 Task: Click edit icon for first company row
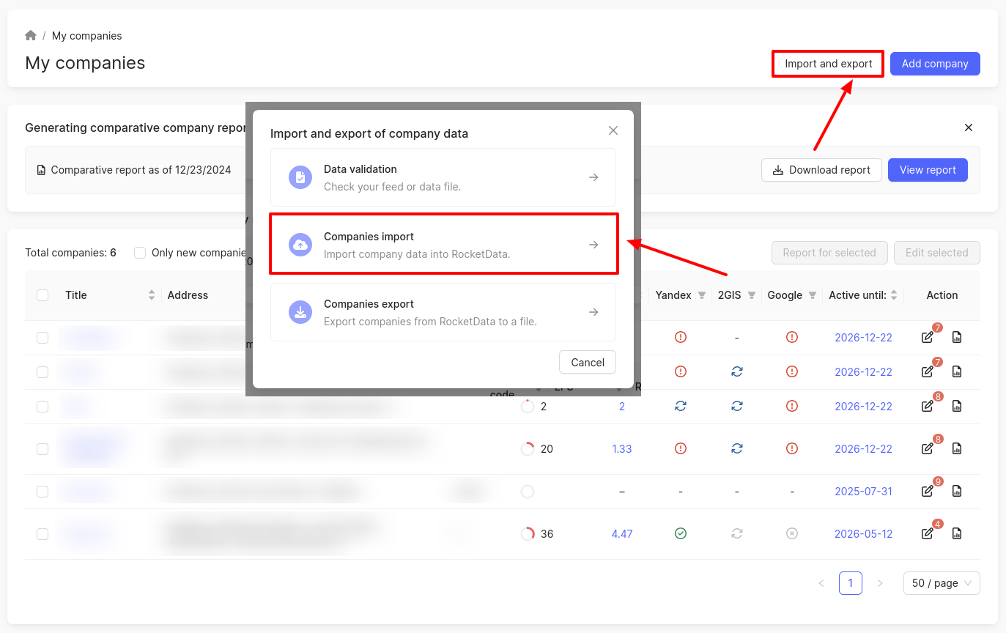(928, 338)
